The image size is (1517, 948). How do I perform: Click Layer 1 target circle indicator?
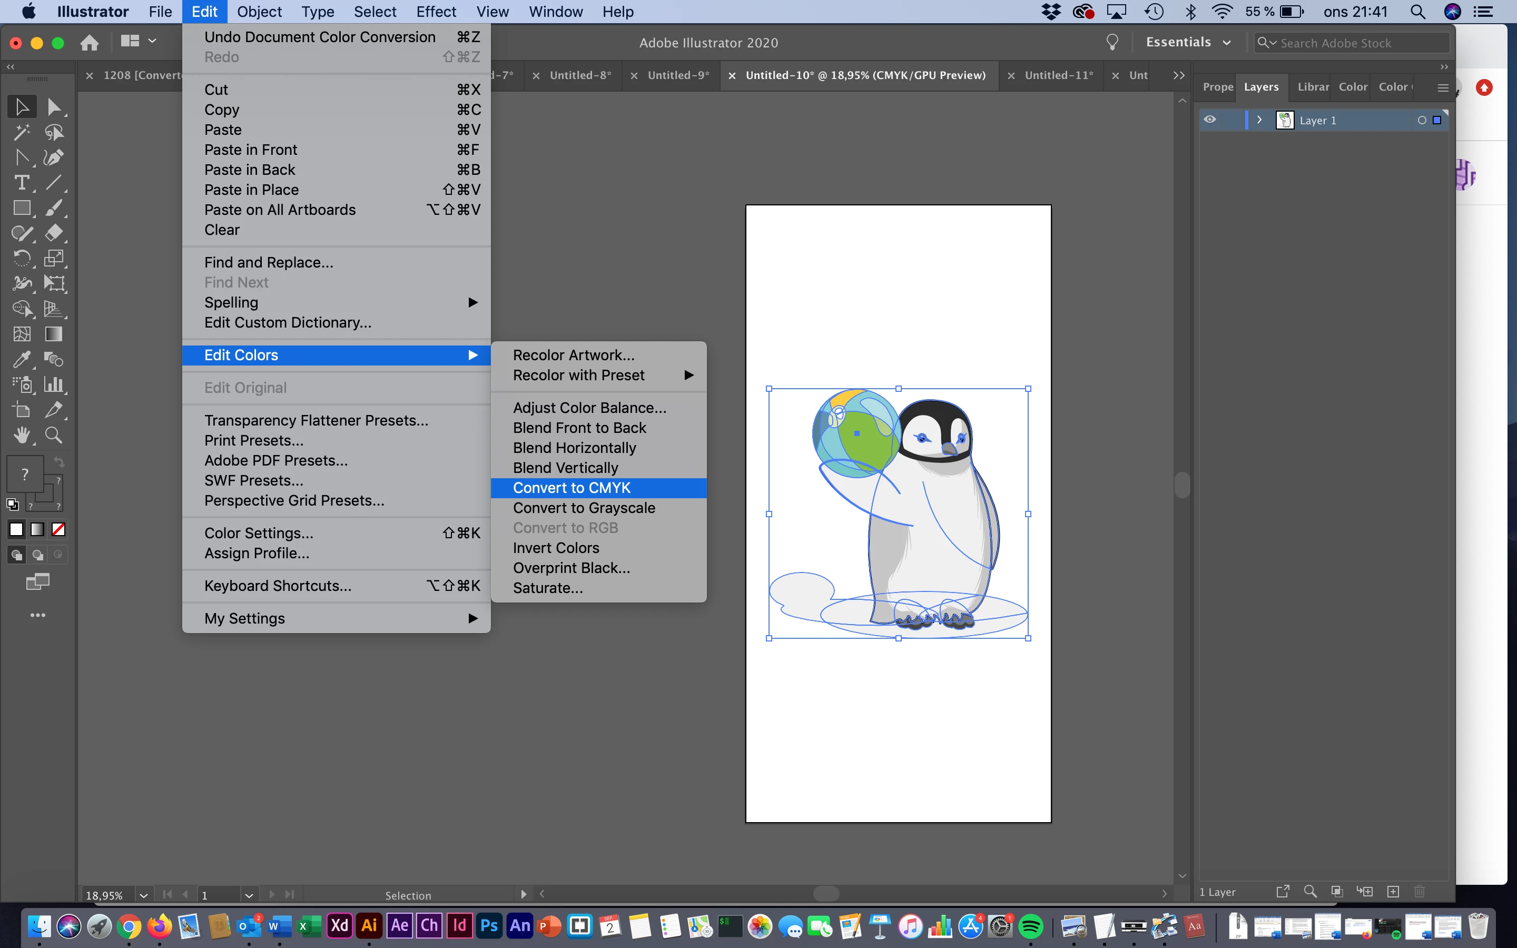(1422, 121)
